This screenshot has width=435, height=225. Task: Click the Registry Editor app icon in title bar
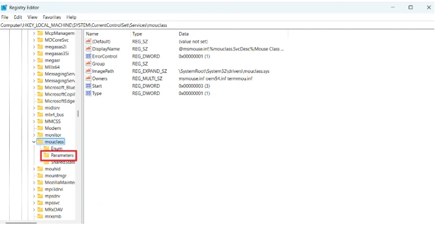4,7
